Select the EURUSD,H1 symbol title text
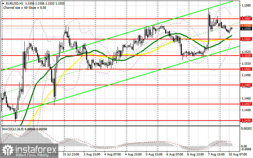253x158 pixels. [15, 3]
